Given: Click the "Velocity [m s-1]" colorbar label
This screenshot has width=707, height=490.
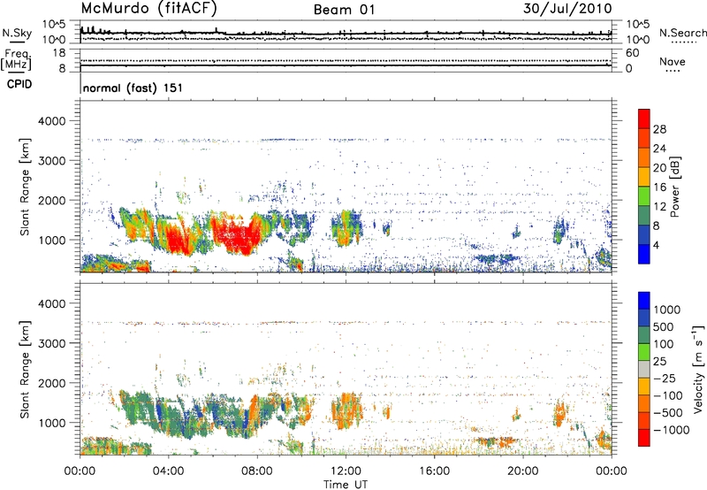Looking at the screenshot, I should (x=698, y=369).
